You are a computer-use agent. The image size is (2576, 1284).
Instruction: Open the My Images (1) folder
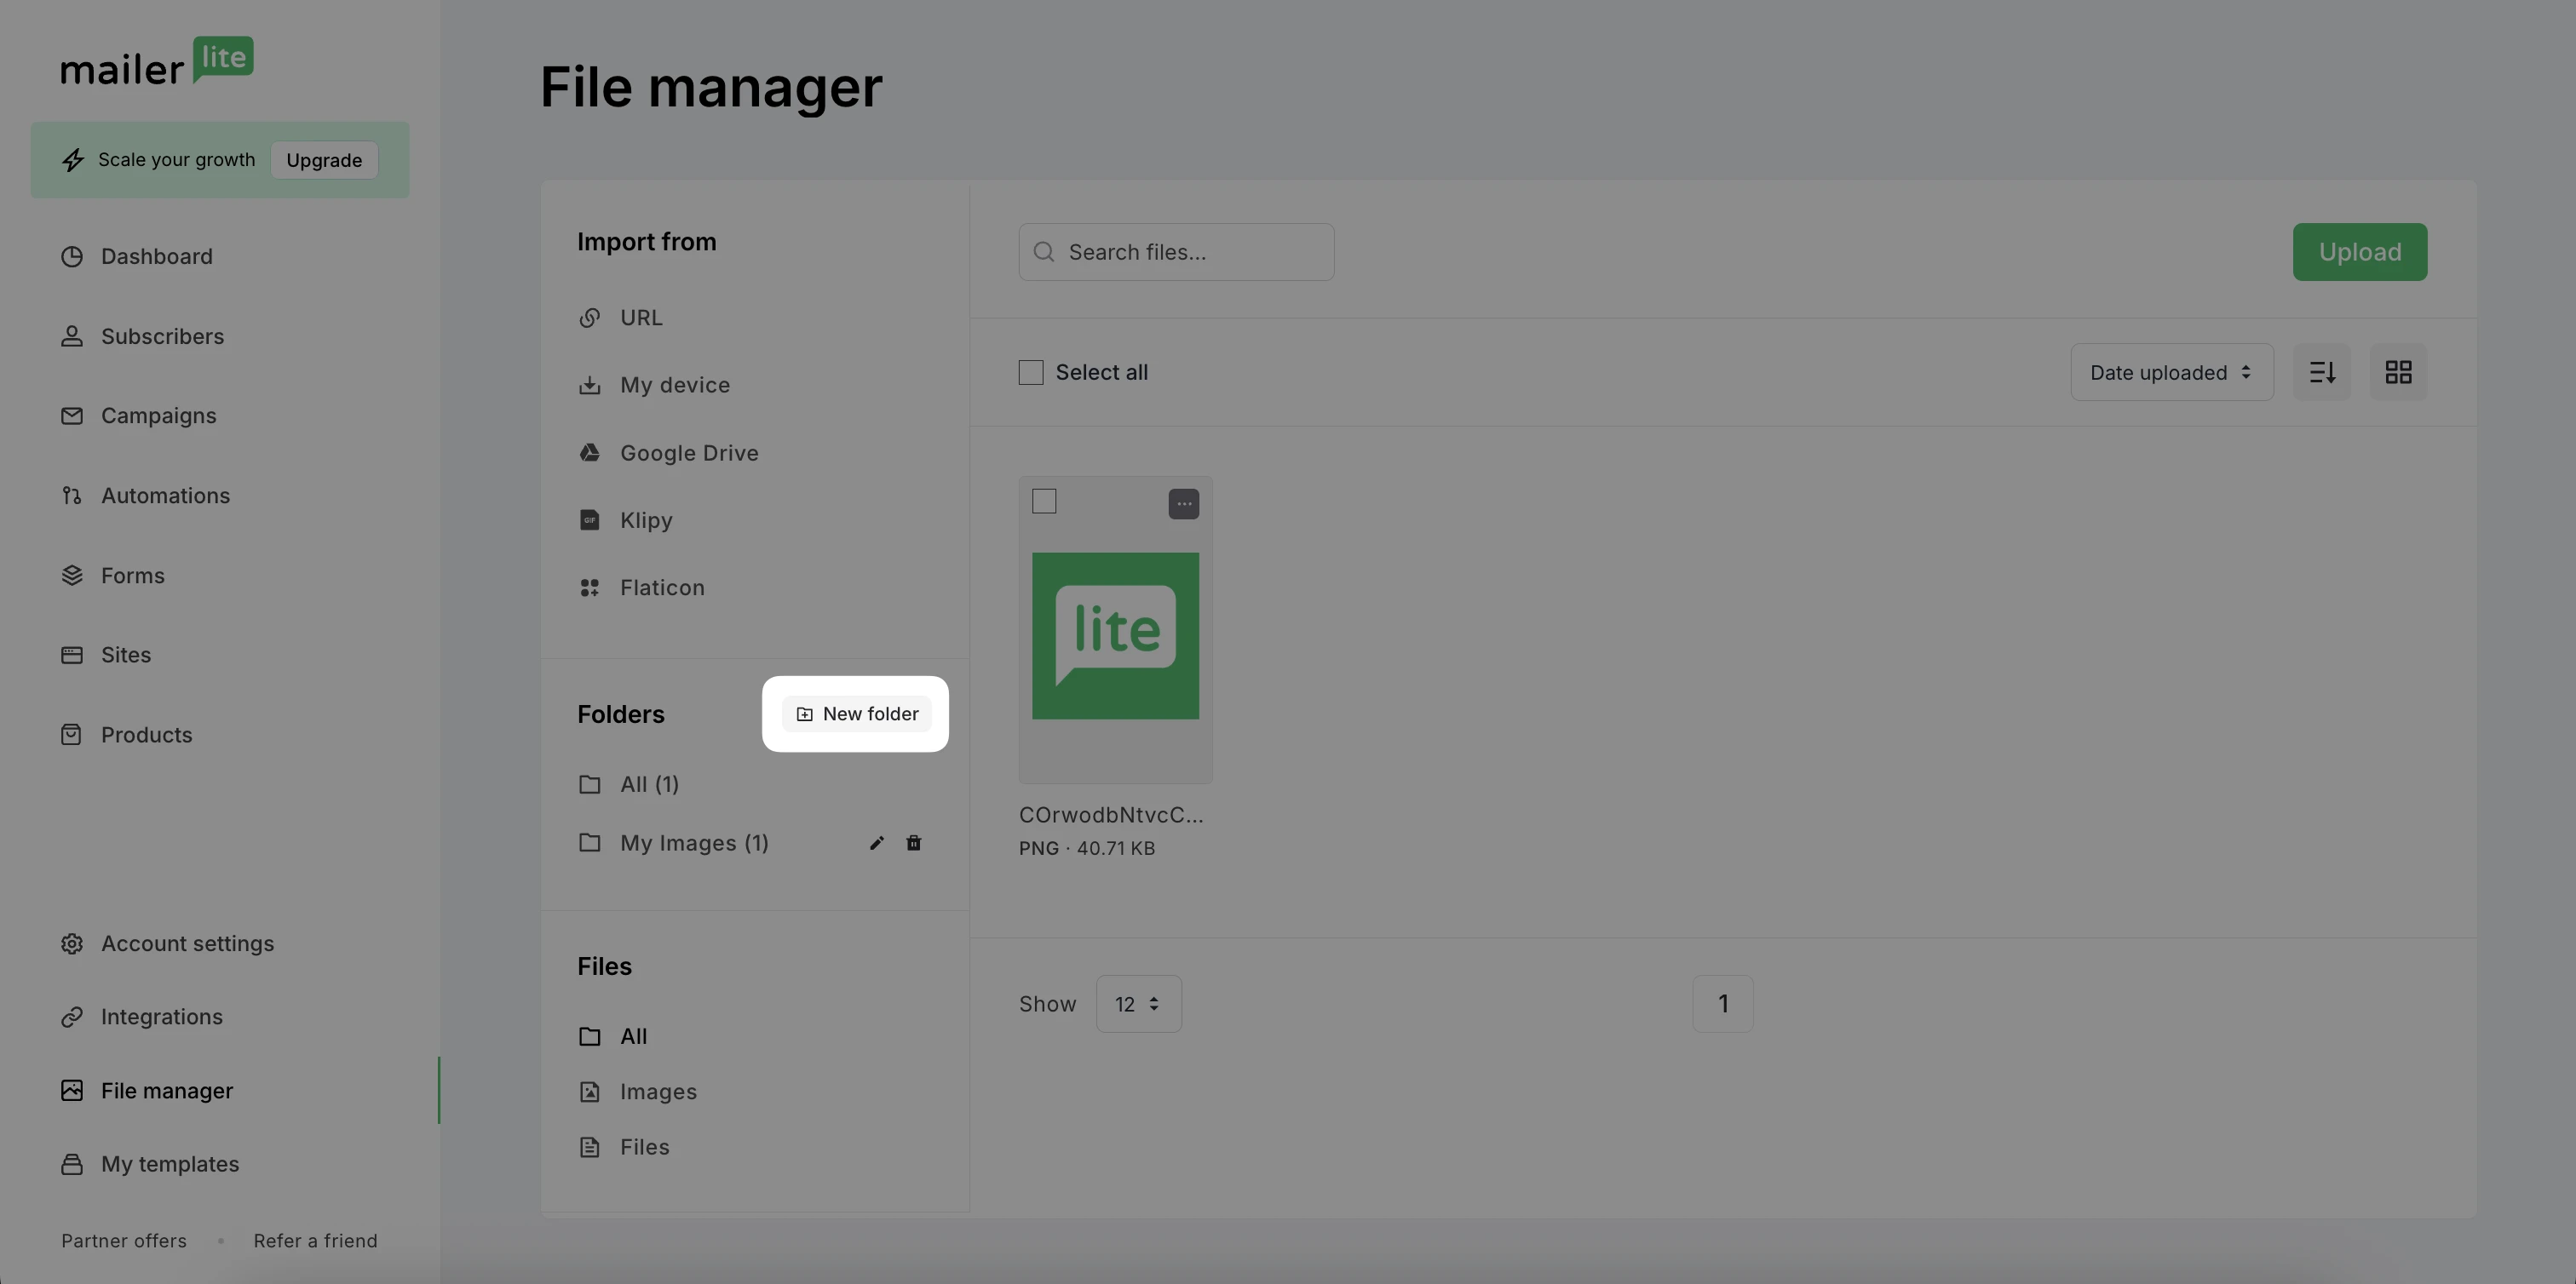[694, 843]
